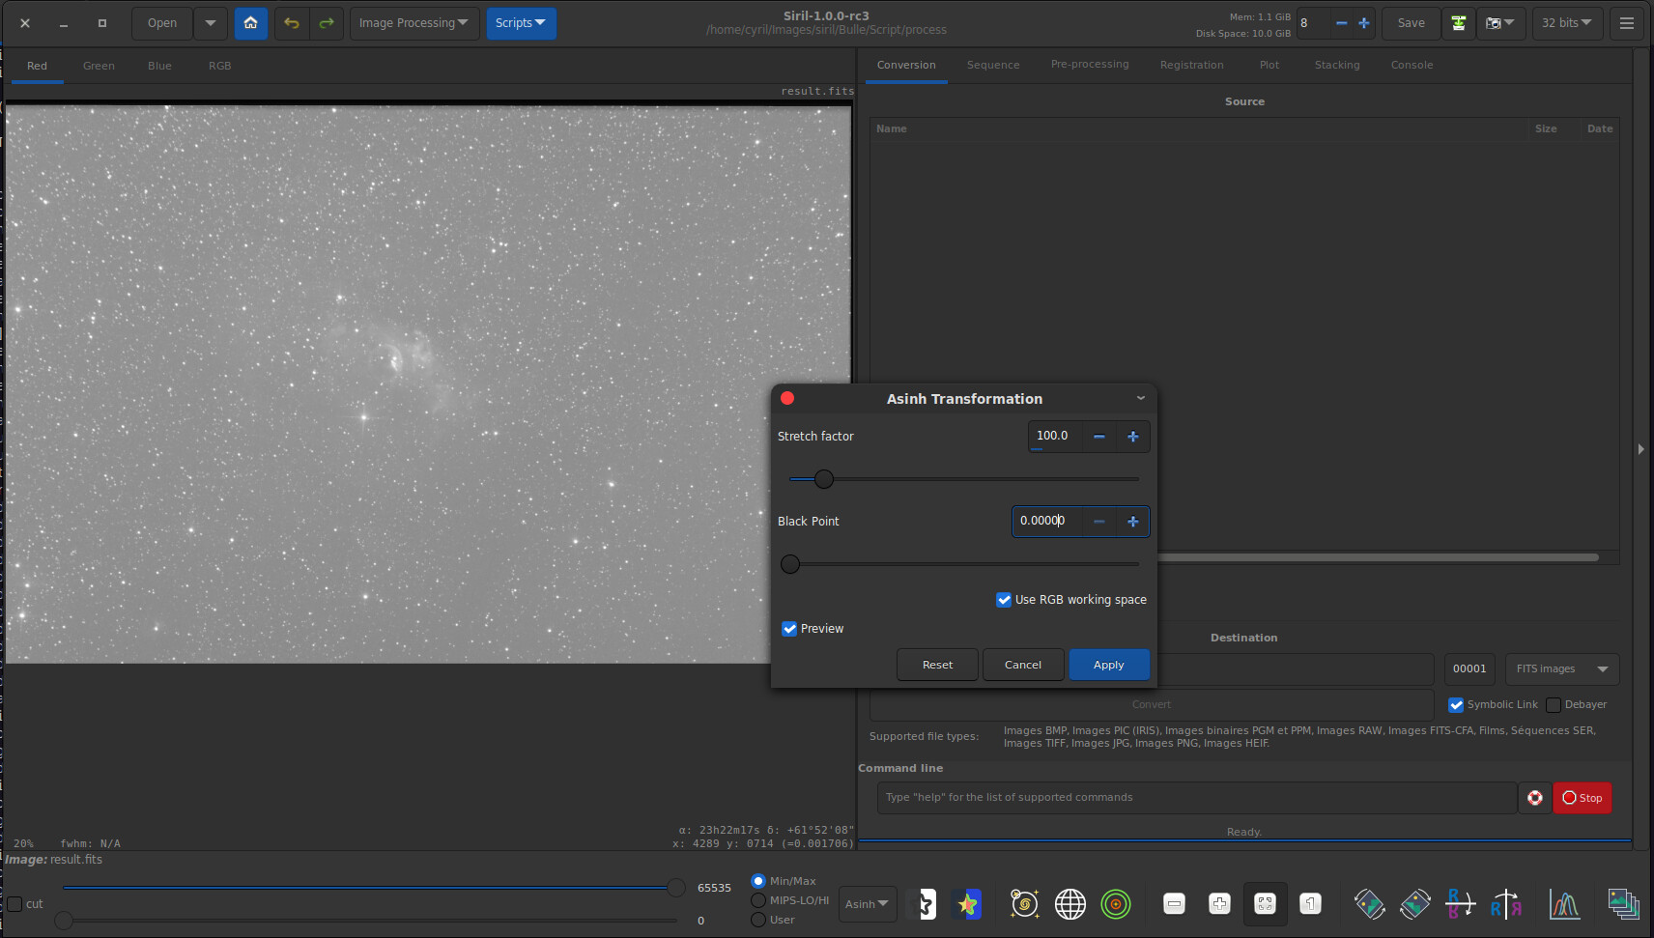1654x938 pixels.
Task: Expand the 32 bits dropdown
Action: 1566,23
